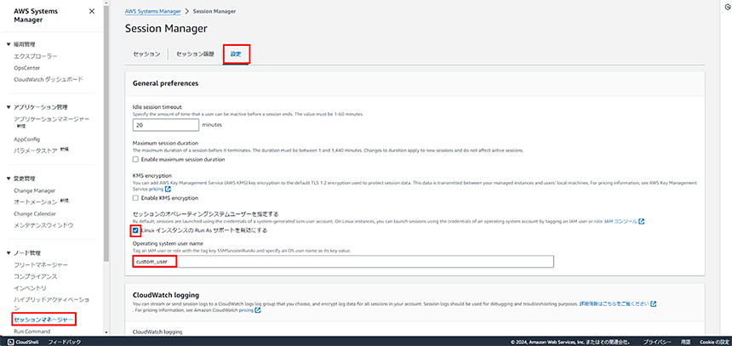Click external-link icon beside IAM コンソール
Screen dimensions: 732x346
(x=642, y=221)
